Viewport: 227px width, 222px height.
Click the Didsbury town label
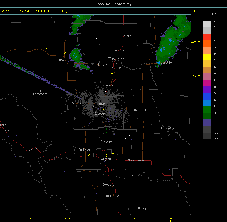[x=101, y=114]
